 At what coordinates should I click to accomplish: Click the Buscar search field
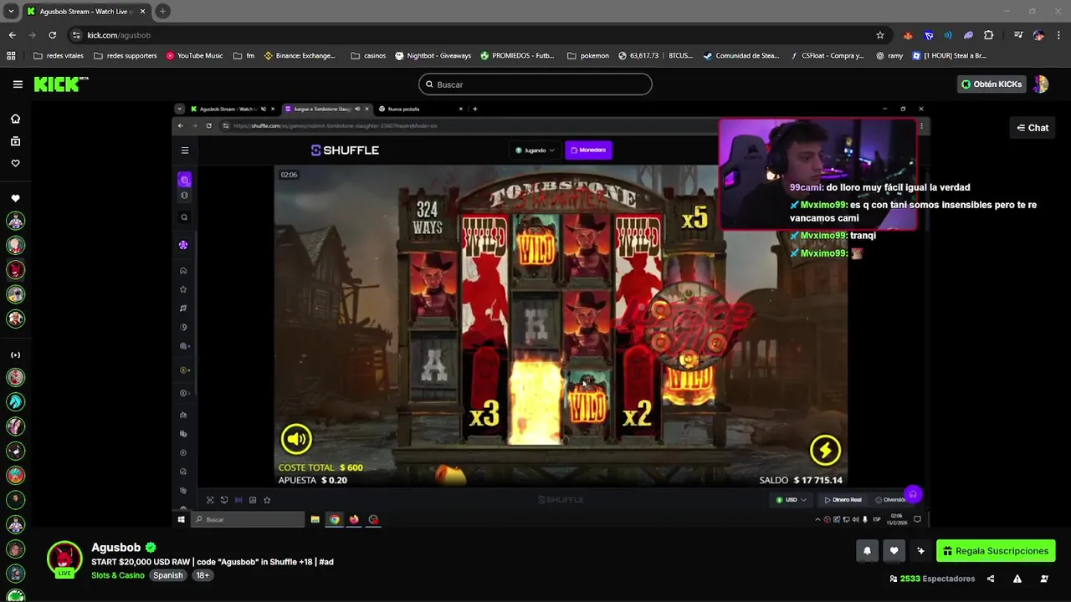(535, 84)
